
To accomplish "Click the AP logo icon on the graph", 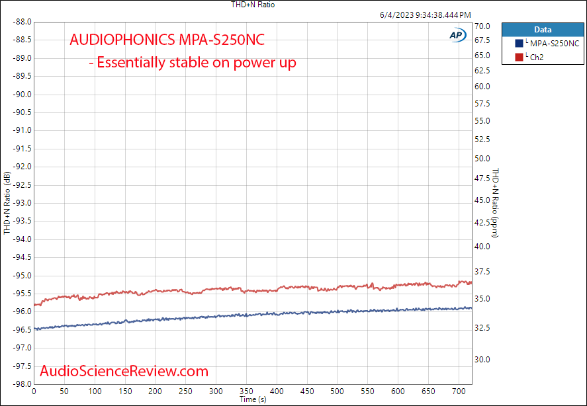I will [457, 35].
